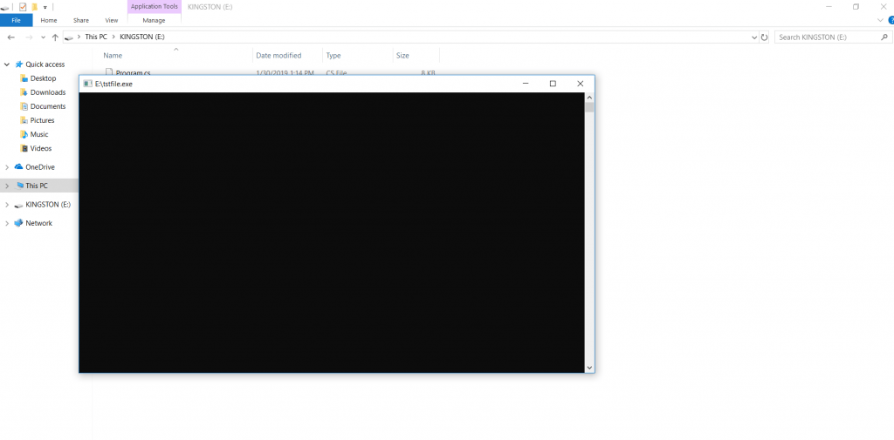Click the Forward navigation arrow
This screenshot has height=440, width=894.
tap(29, 37)
